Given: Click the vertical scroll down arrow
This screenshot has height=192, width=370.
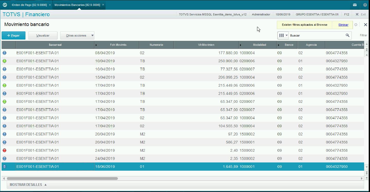Looking at the screenshot, I should [366, 167].
